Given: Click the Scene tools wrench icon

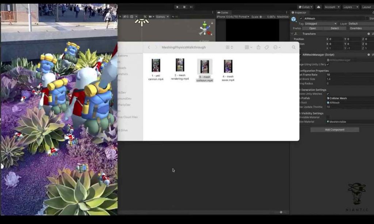Looking at the screenshot, I should [x=145, y=16].
